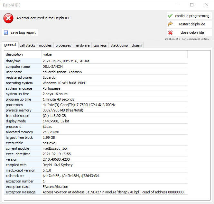This screenshot has height=204, width=214.
Task: Select callstack crc $4d7afd56 value
Action: [70, 176]
